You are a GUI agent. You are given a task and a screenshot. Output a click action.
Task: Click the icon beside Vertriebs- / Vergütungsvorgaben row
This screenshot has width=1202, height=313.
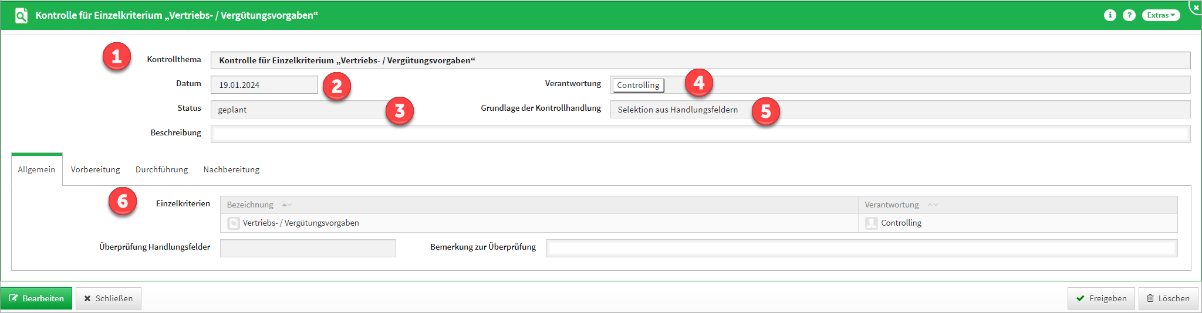click(233, 223)
